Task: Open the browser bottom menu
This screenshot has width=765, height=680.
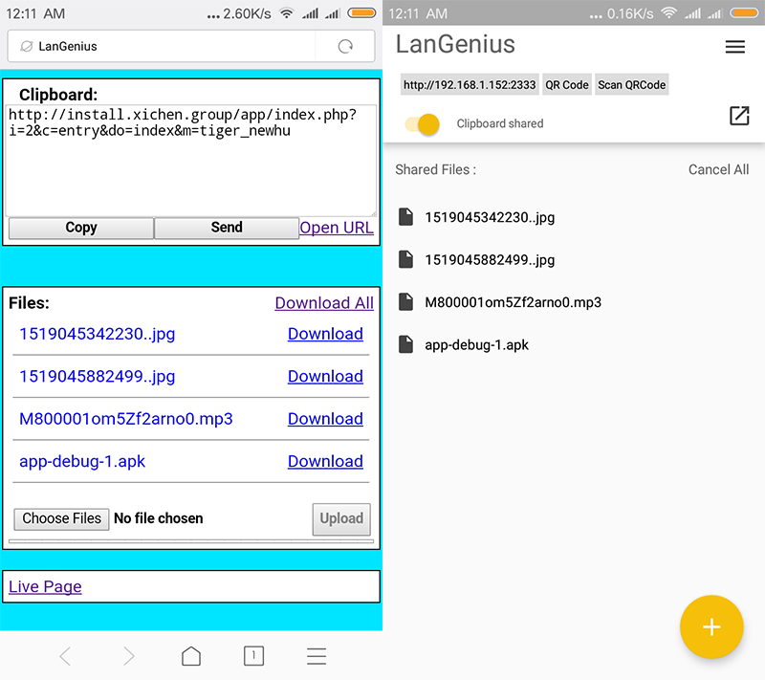Action: tap(317, 656)
